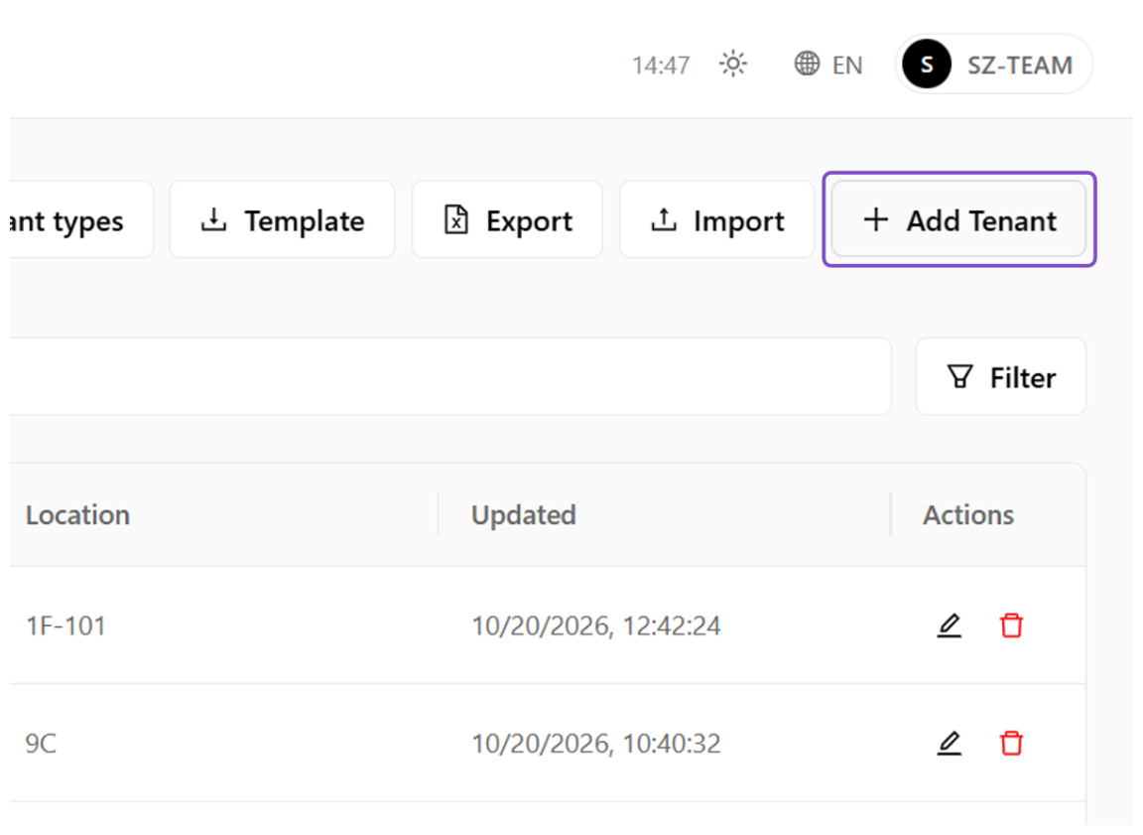Open the SZ-TEAM account menu

994,65
